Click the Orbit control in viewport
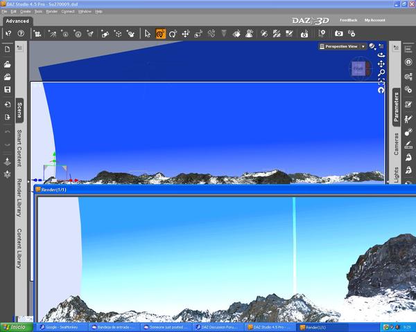The image size is (416, 332). (381, 55)
